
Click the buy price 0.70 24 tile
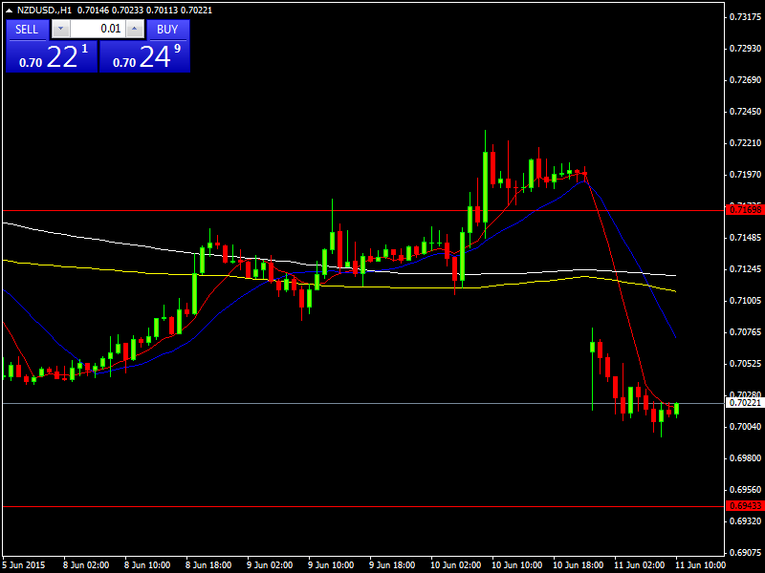[x=145, y=56]
